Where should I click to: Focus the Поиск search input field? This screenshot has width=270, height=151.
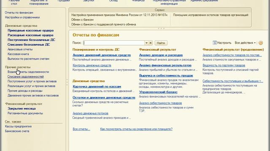[x=114, y=43]
